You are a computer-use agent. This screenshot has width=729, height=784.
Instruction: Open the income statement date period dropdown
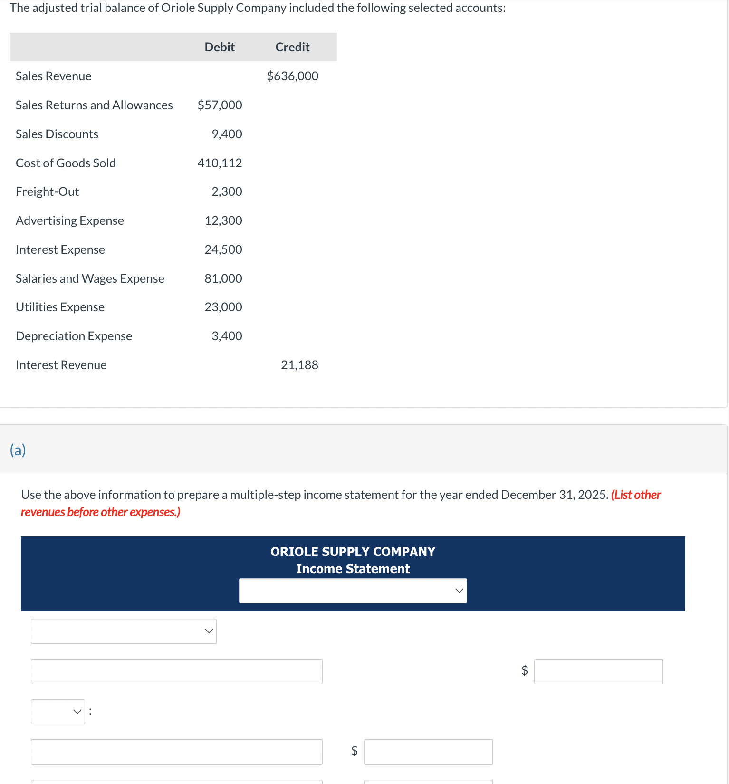(353, 590)
